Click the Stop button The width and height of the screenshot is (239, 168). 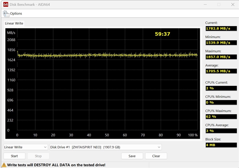tap(38, 156)
